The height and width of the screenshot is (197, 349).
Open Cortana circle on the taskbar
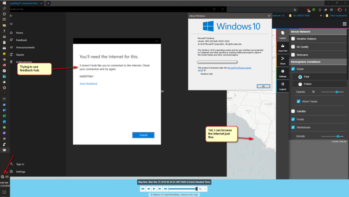coord(4,14)
